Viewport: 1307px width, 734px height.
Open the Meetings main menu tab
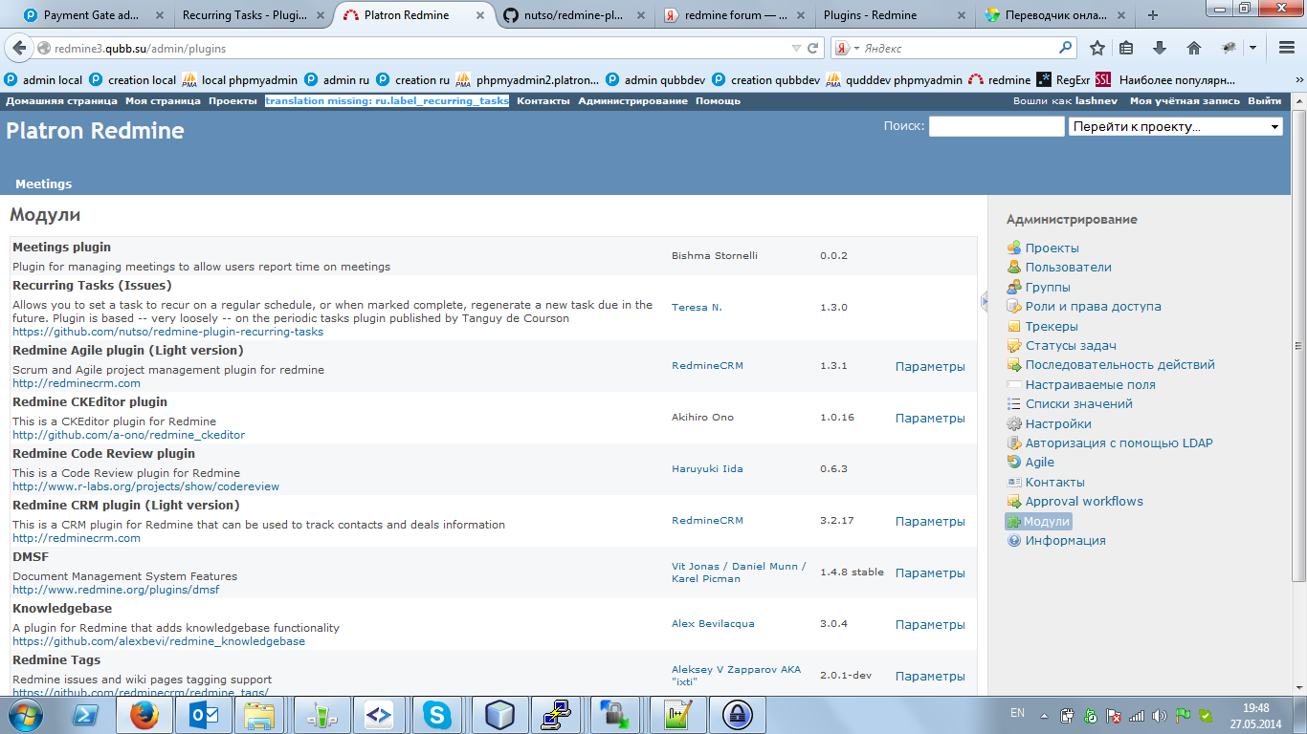coord(43,183)
